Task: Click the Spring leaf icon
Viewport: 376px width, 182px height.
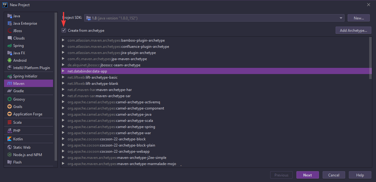Action: coord(10,46)
